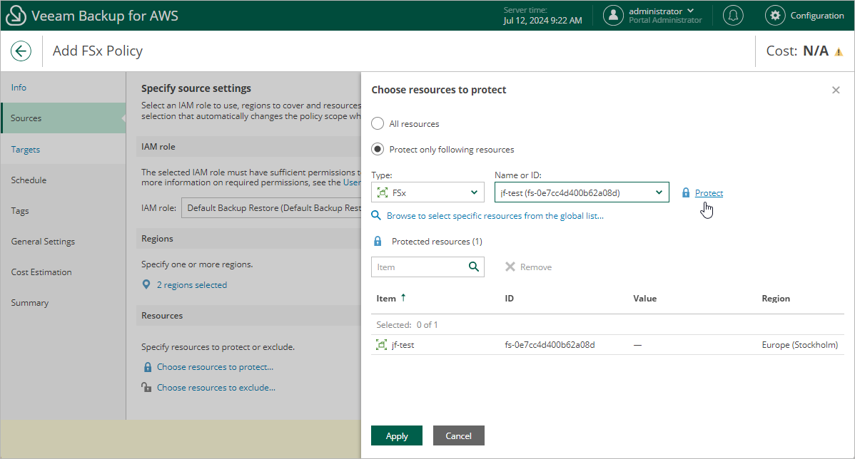Image resolution: width=855 pixels, height=459 pixels.
Task: Click the Configuration label in header
Action: [x=817, y=15]
